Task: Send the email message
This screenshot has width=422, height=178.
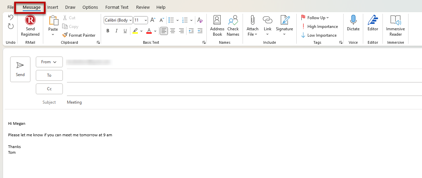Action: point(20,69)
